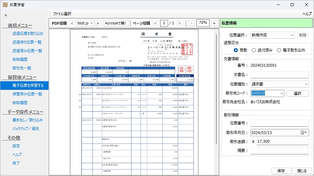Open the 伝票種別 dropdown list

point(306,84)
